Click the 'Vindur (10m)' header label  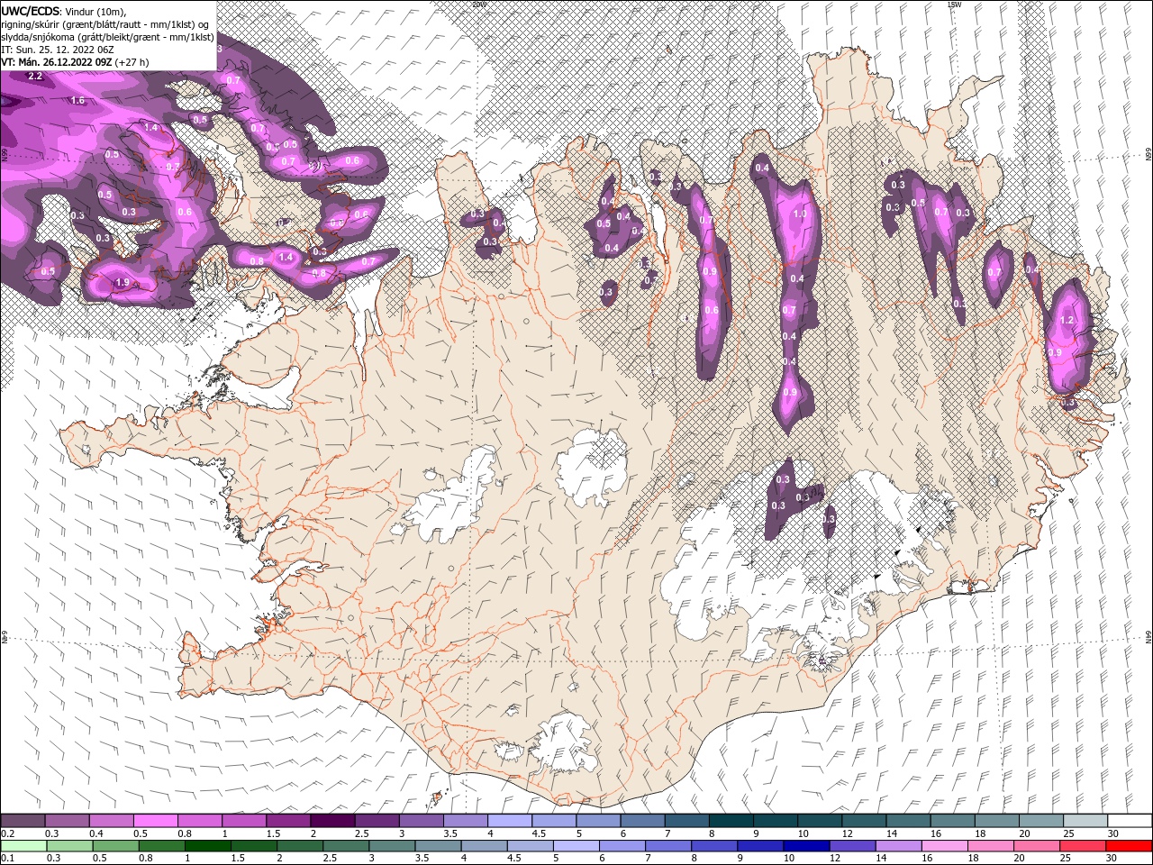pos(95,11)
